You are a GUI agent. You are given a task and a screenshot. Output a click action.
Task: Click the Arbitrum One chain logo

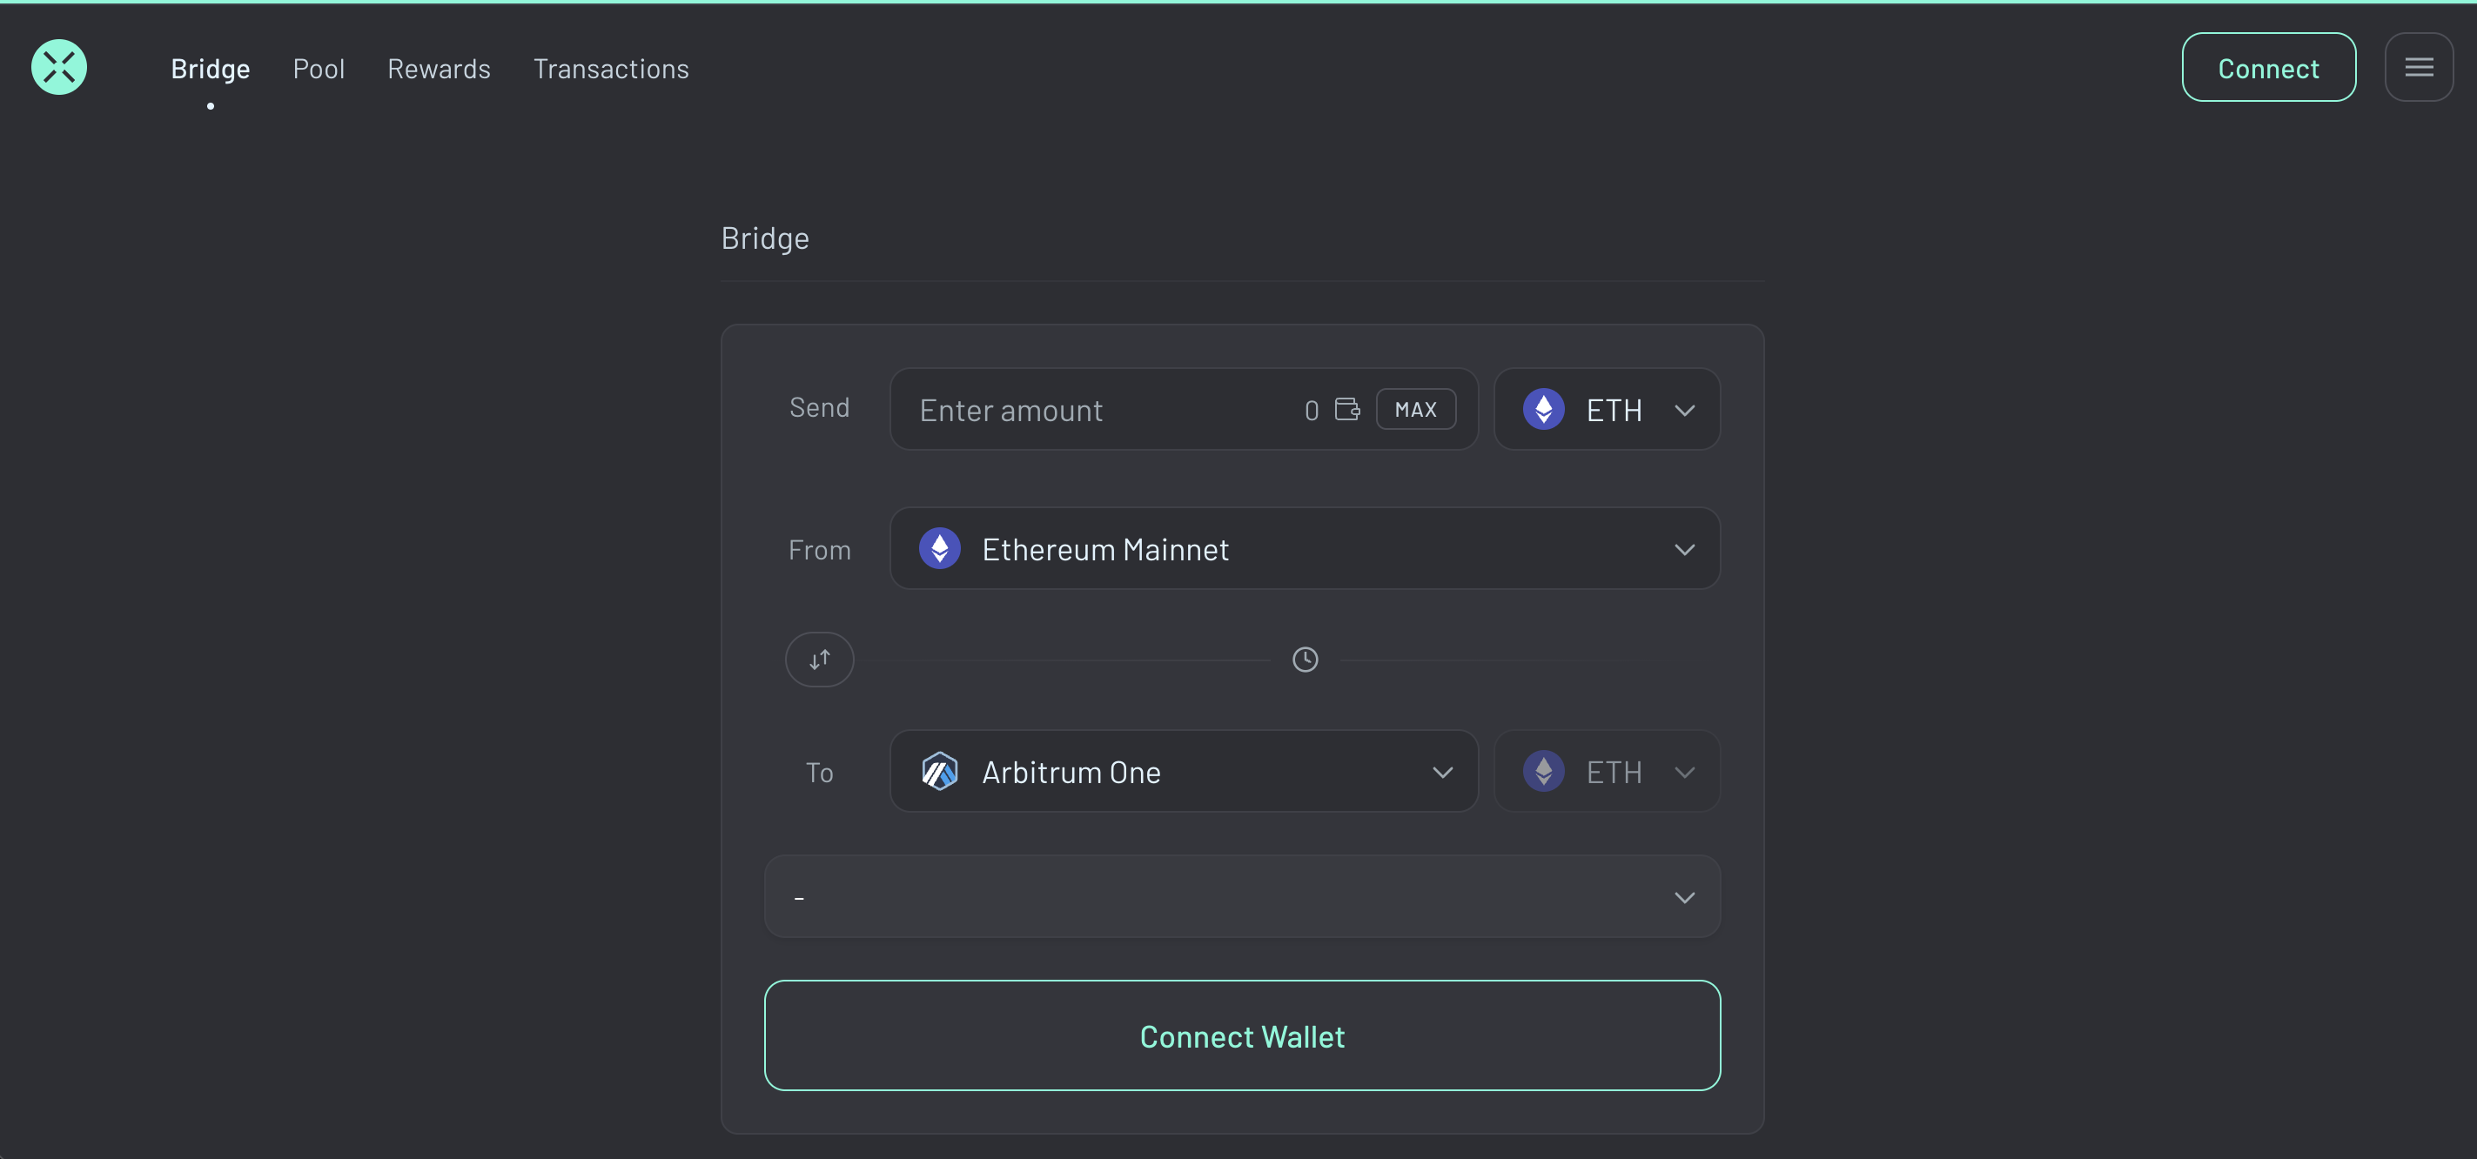[939, 772]
